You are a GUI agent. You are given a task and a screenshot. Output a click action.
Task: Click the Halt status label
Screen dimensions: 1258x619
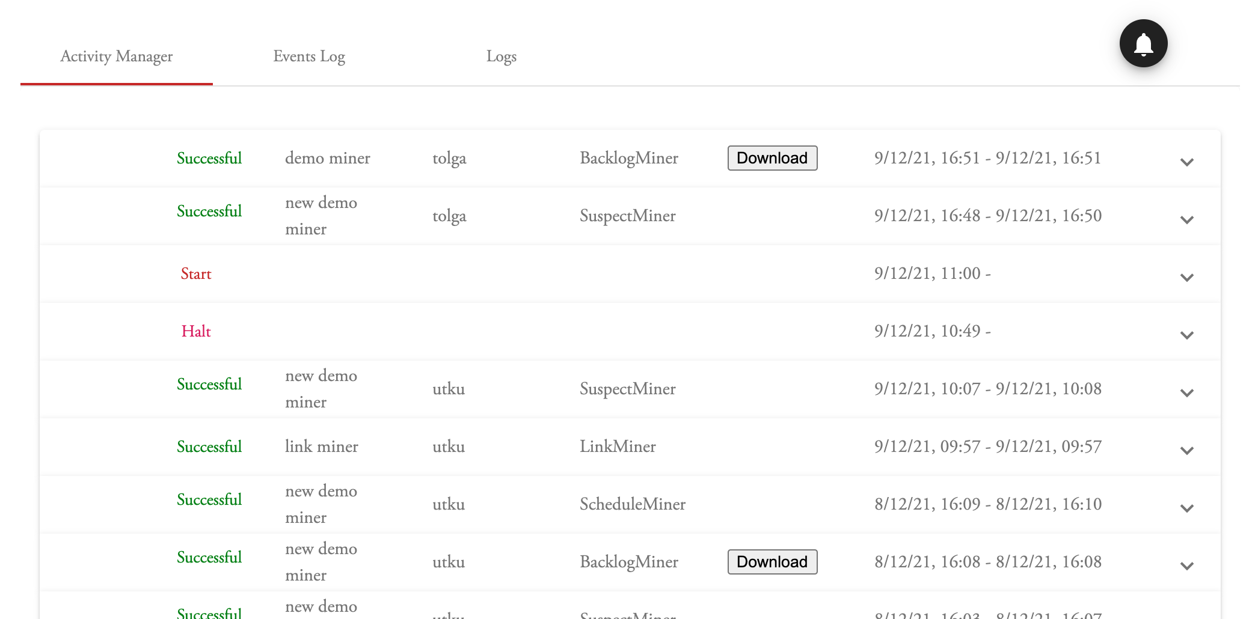(196, 332)
